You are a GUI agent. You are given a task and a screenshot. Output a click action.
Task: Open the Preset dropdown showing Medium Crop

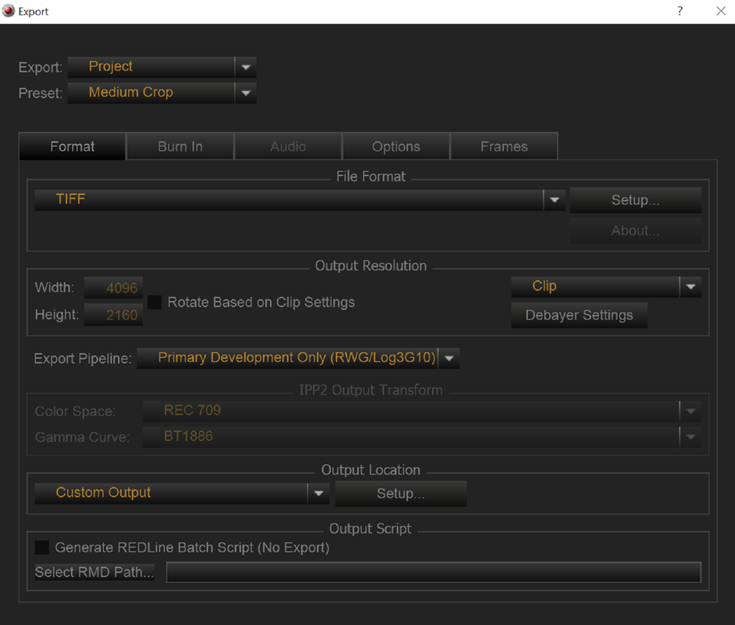162,93
